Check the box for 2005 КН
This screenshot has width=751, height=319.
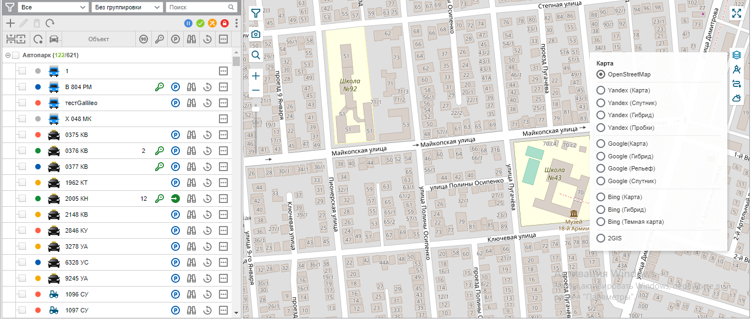(x=23, y=199)
